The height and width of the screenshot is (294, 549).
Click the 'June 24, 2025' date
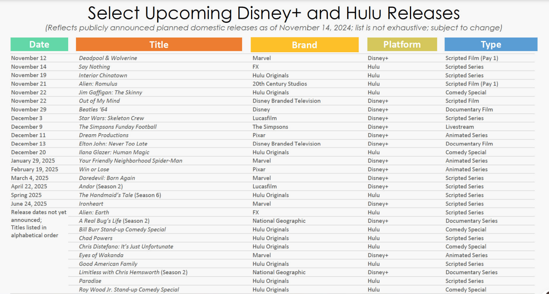[29, 203]
